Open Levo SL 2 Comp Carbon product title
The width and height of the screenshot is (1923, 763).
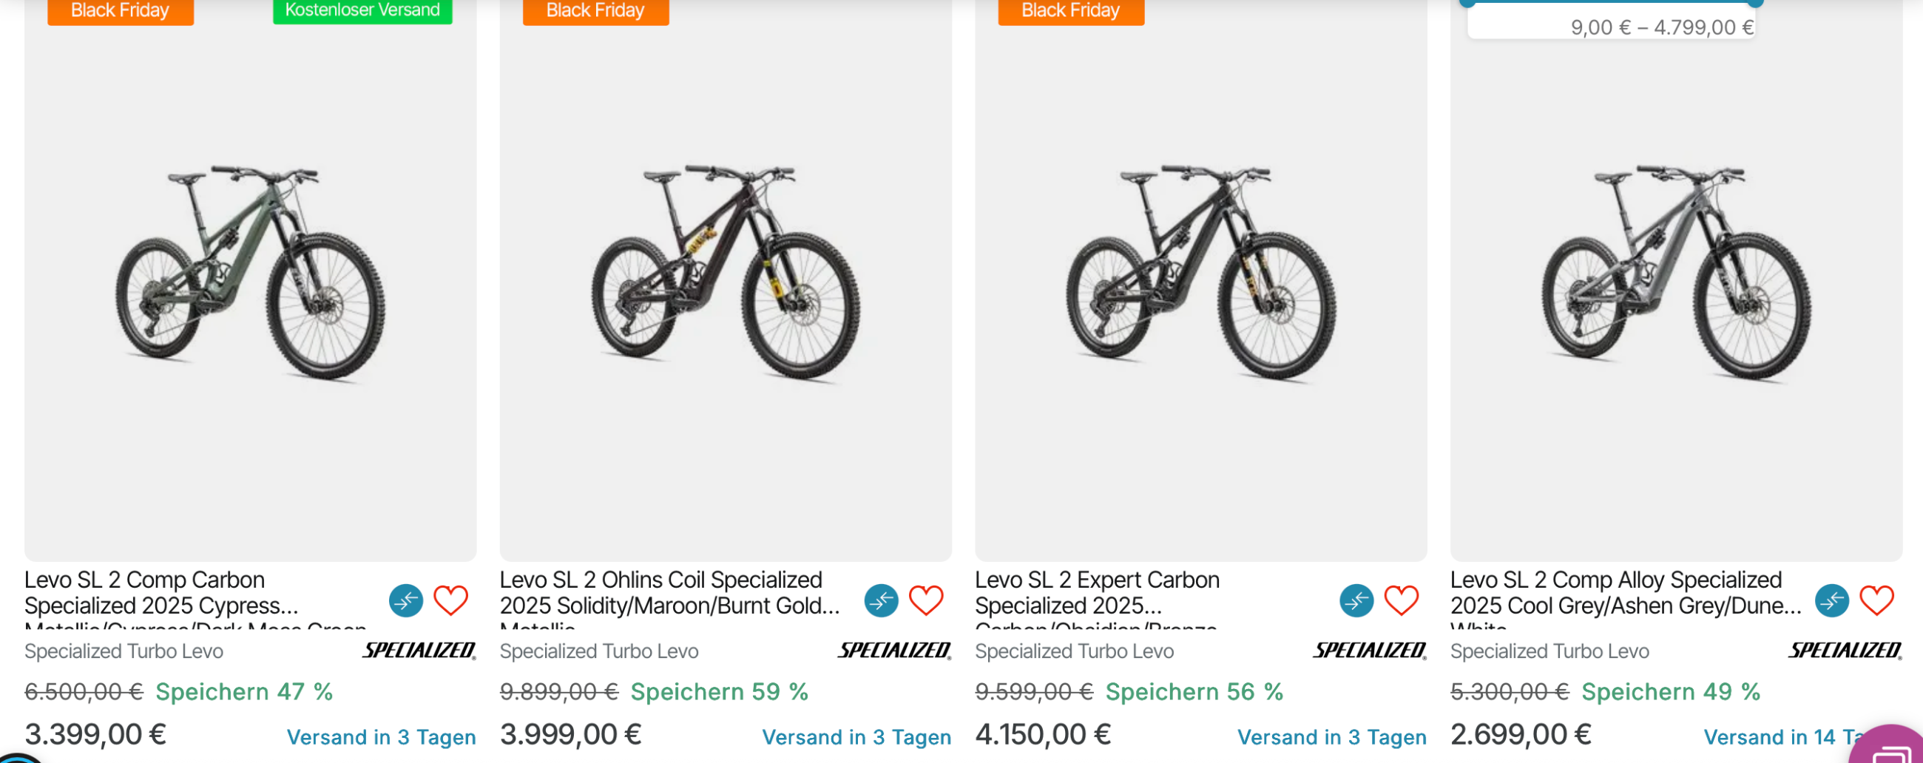(160, 593)
